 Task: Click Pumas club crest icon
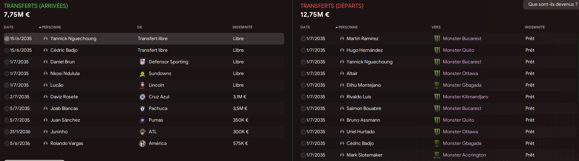(142, 120)
